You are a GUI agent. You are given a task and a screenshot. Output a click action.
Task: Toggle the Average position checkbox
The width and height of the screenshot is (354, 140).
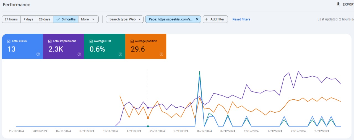(x=132, y=41)
